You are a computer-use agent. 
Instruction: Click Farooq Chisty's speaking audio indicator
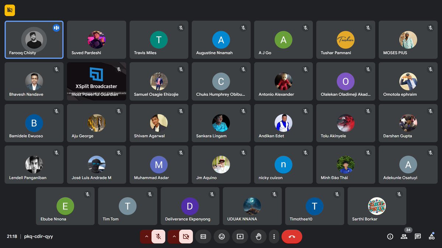pos(56,28)
